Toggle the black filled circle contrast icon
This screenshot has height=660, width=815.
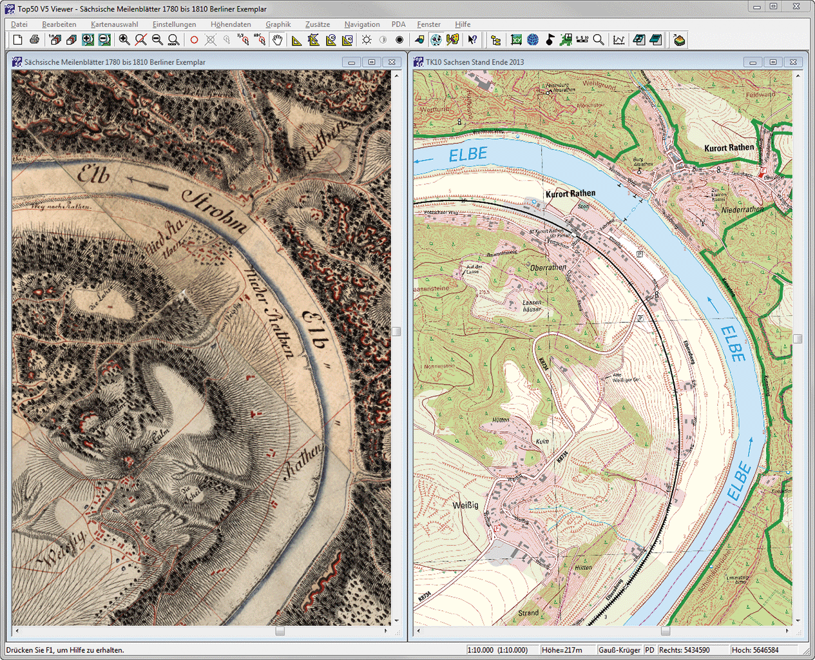point(399,40)
